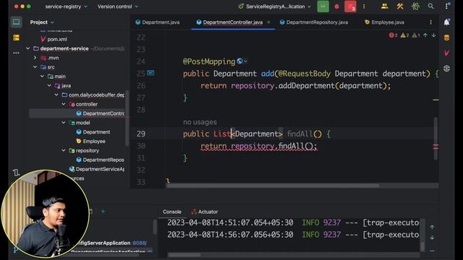Viewport: 463px width, 260px height.
Task: Show more tool windows ellipsis icon
Action: tap(16, 53)
